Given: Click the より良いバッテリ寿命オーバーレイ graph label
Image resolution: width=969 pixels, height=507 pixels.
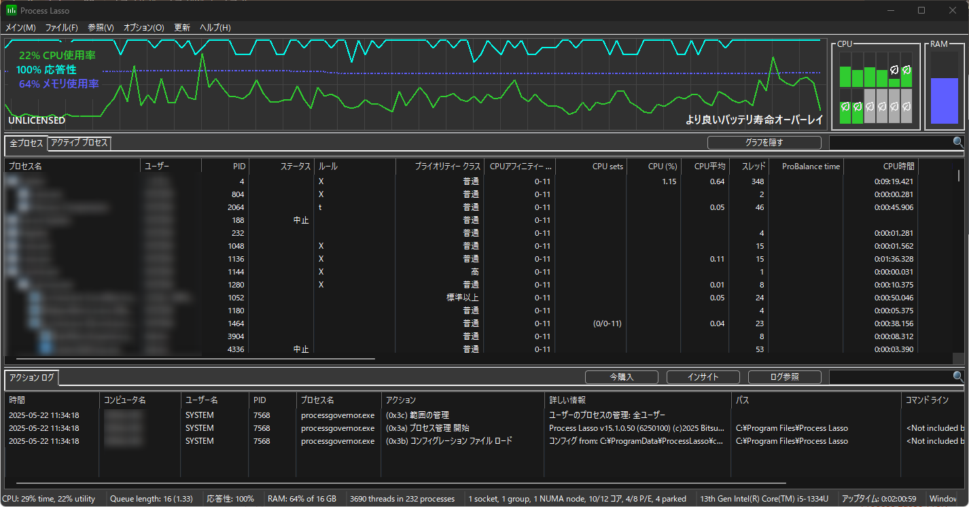Looking at the screenshot, I should coord(754,120).
